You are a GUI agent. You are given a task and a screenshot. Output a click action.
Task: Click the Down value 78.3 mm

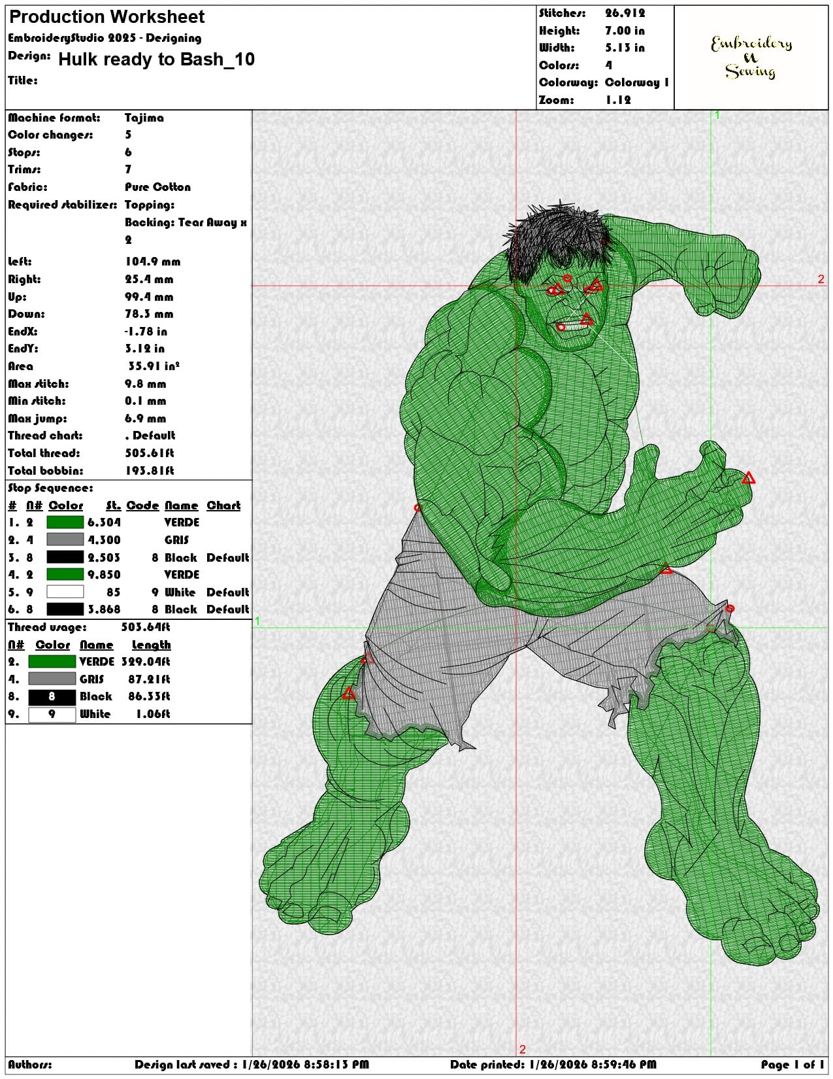click(150, 314)
